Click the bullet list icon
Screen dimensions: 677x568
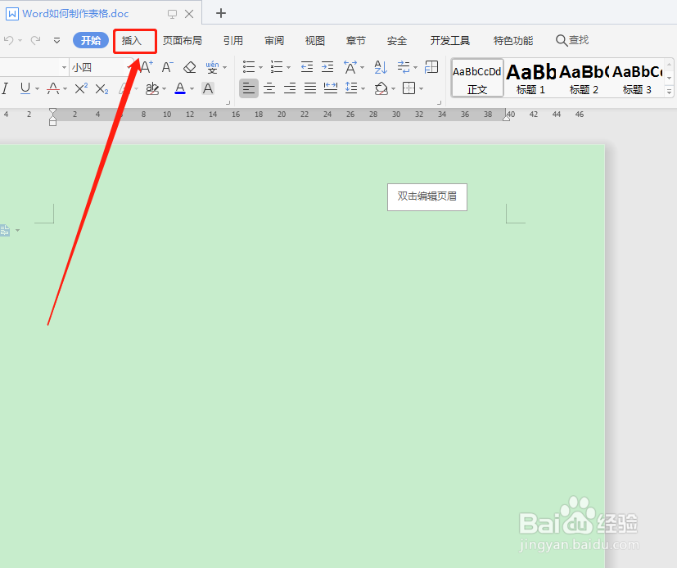249,67
